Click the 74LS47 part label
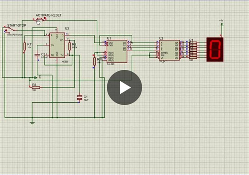 (163, 62)
